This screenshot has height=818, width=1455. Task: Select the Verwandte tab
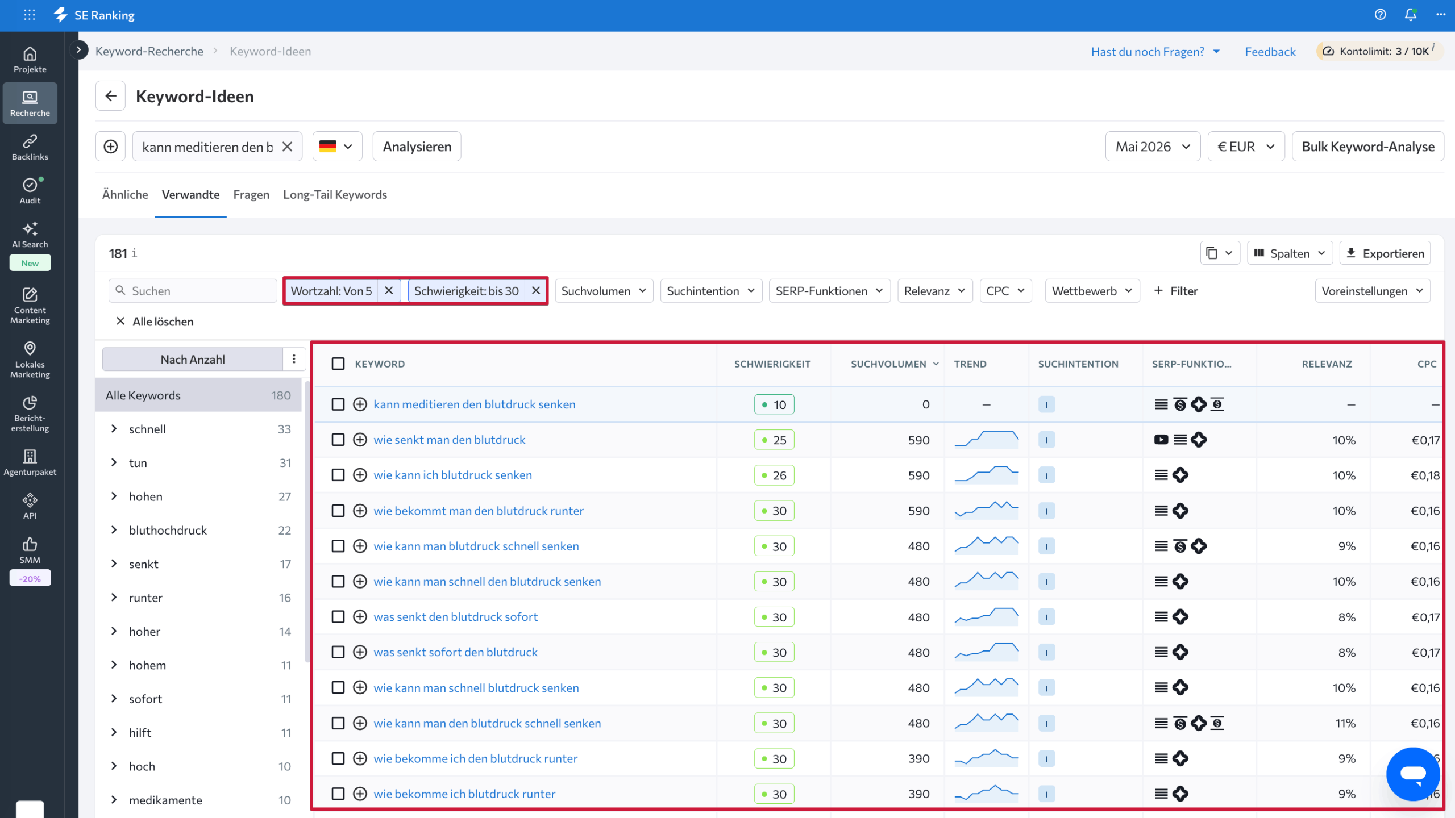190,194
